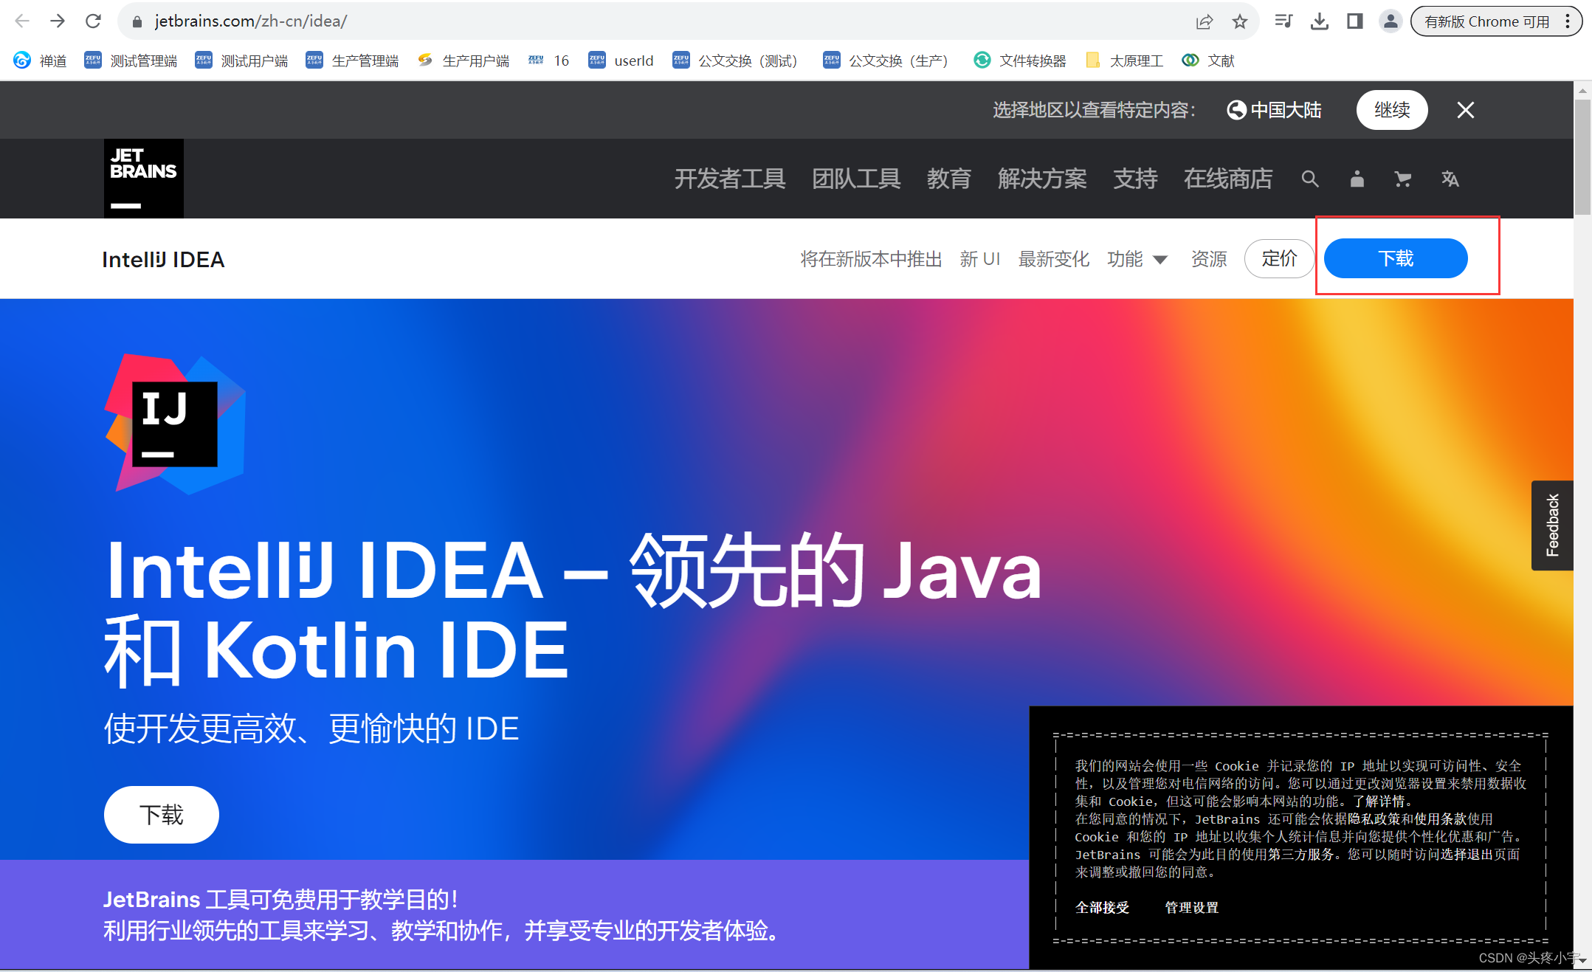Click the scrollbar up arrow
The height and width of the screenshot is (972, 1592).
pyautogui.click(x=1582, y=90)
